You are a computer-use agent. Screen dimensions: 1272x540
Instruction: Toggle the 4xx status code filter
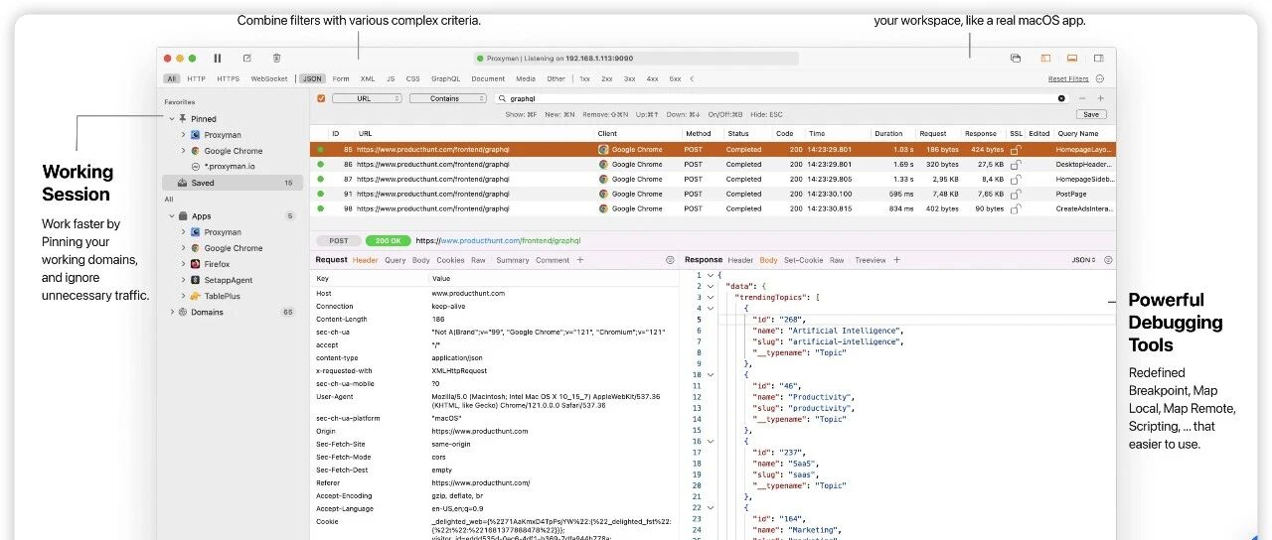coord(652,78)
